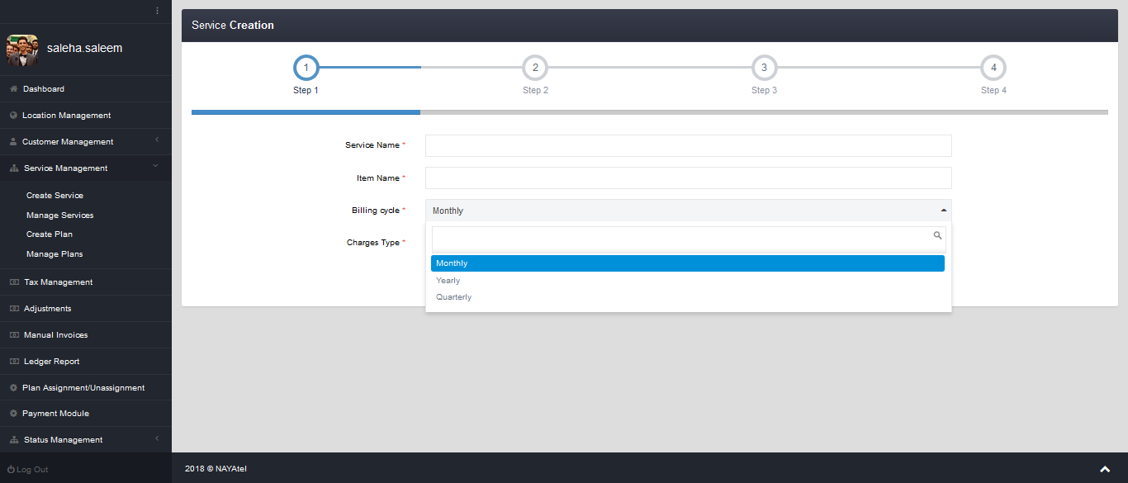This screenshot has width=1128, height=483.
Task: Select Monthly in the Billing cycle list
Action: pyautogui.click(x=688, y=263)
